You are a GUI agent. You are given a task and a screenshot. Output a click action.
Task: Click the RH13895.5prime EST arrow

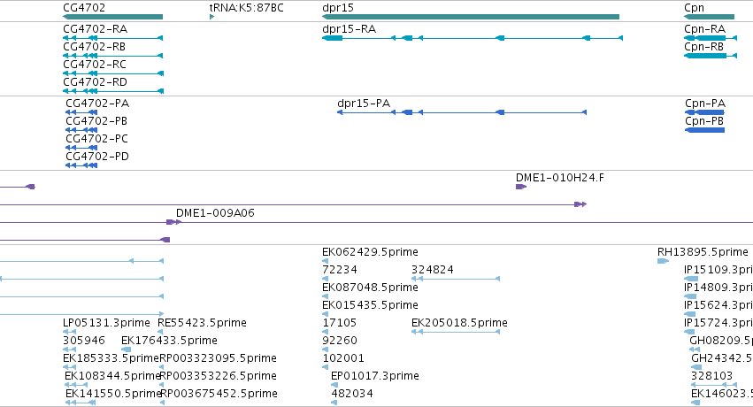coord(664,261)
